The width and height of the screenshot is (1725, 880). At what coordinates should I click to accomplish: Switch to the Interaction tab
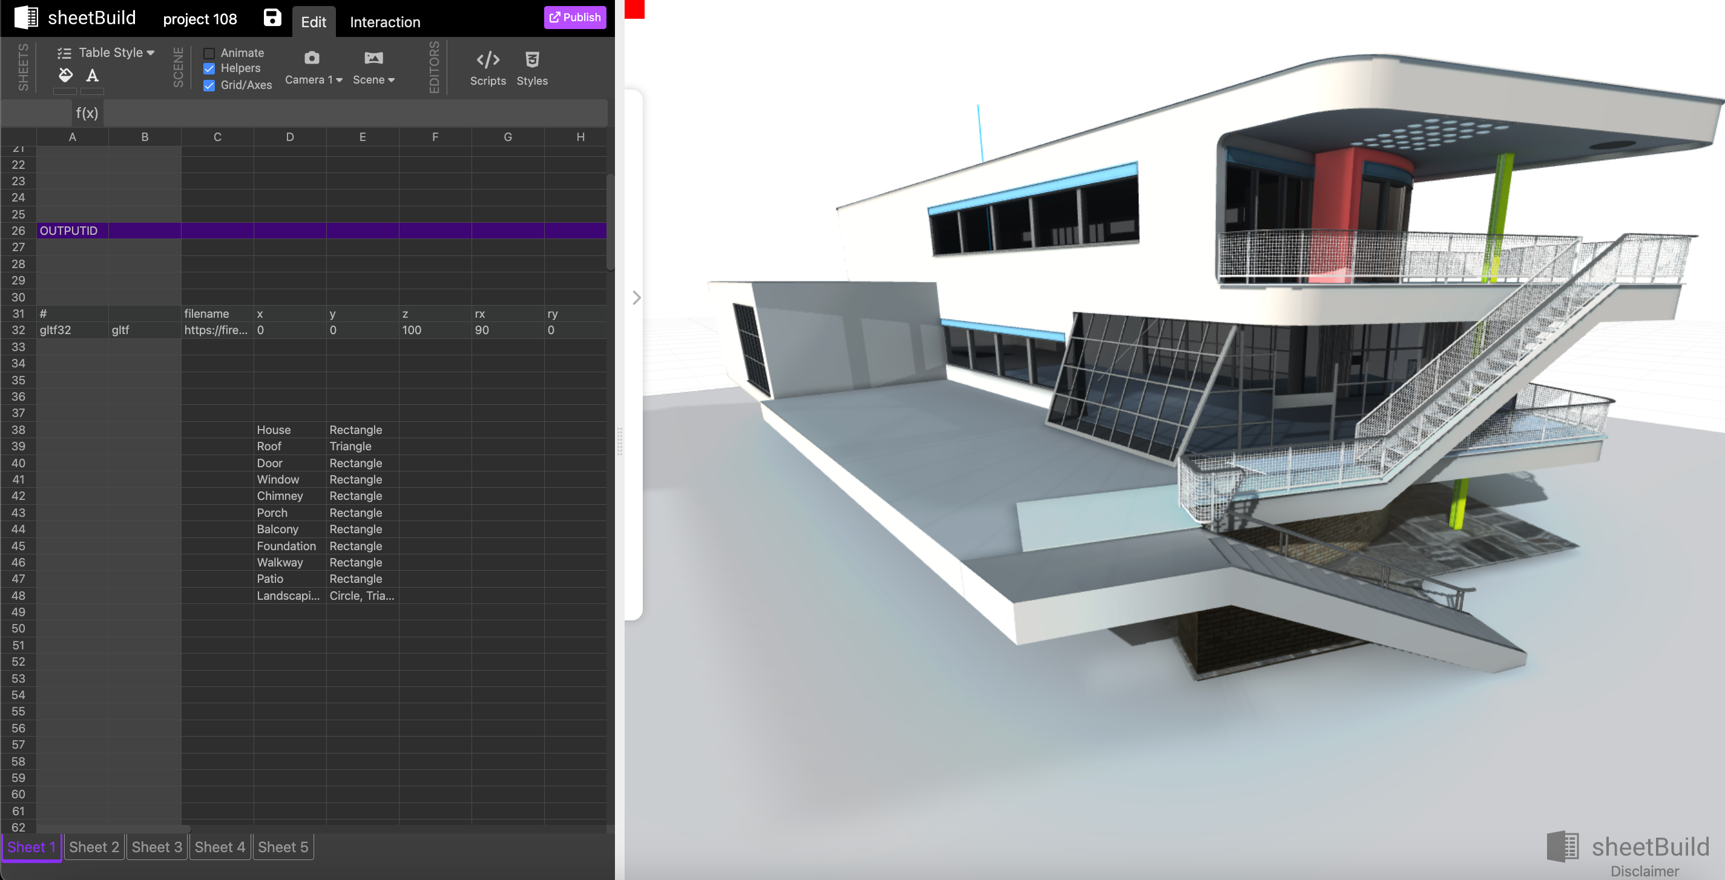tap(384, 22)
